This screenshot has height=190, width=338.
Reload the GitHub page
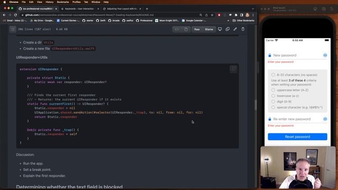tap(15, 15)
